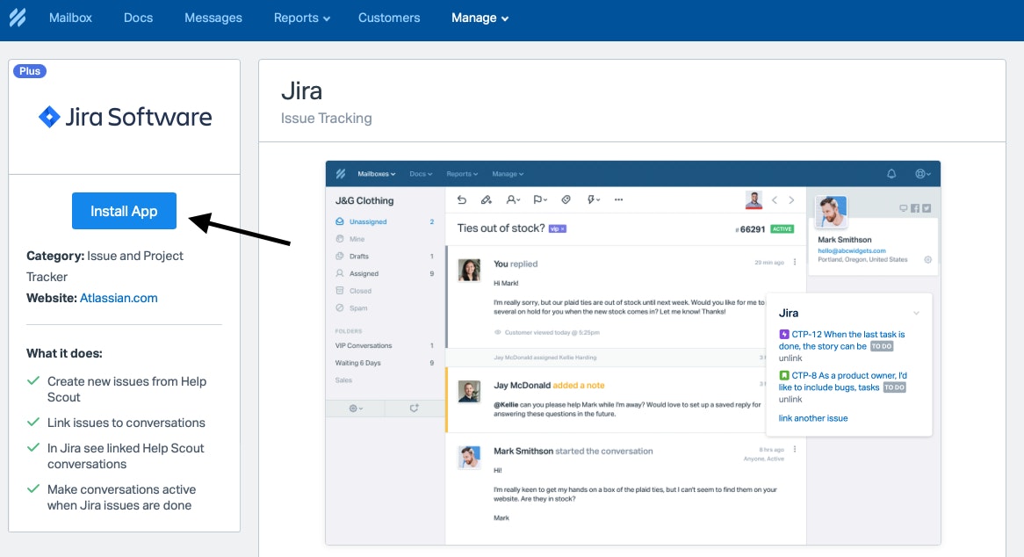This screenshot has height=557, width=1024.
Task: Click unlink under the CTP-12 issue
Action: coord(790,358)
